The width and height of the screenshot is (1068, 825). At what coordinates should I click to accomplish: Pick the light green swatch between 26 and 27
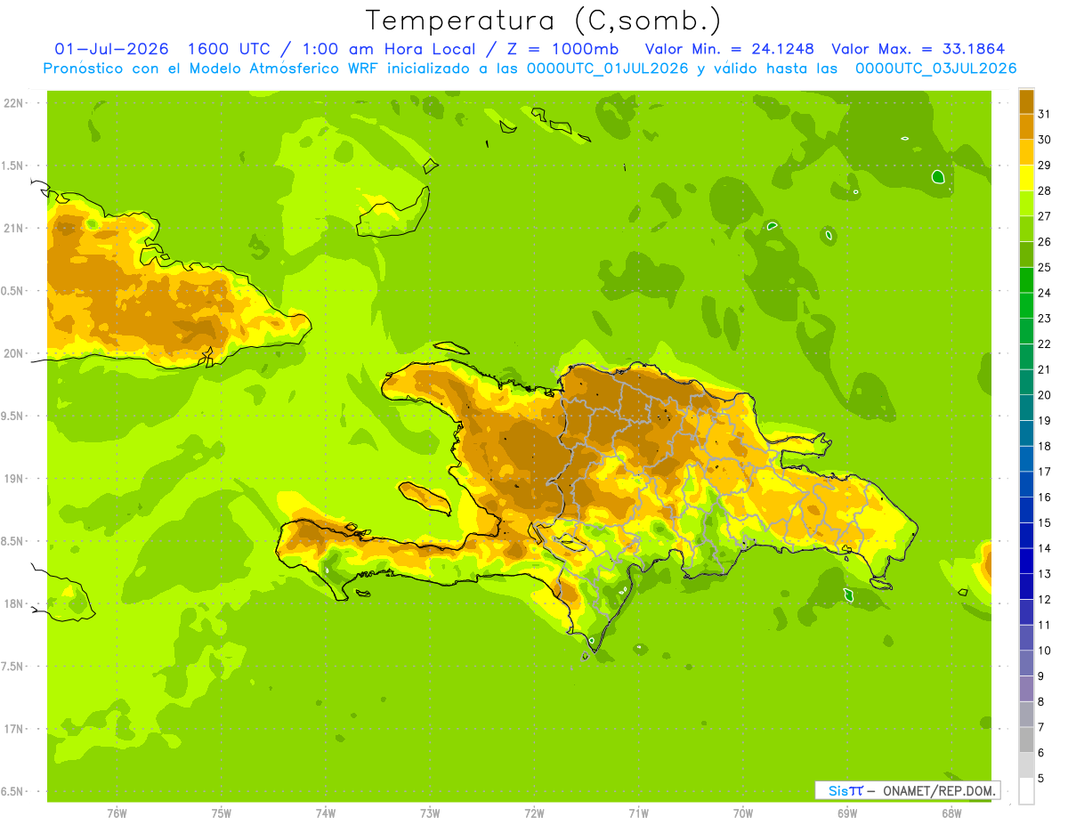[x=1026, y=230]
